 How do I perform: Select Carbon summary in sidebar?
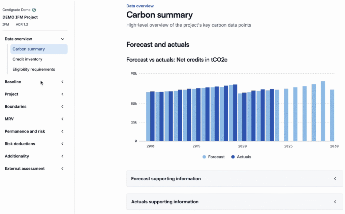(x=29, y=49)
